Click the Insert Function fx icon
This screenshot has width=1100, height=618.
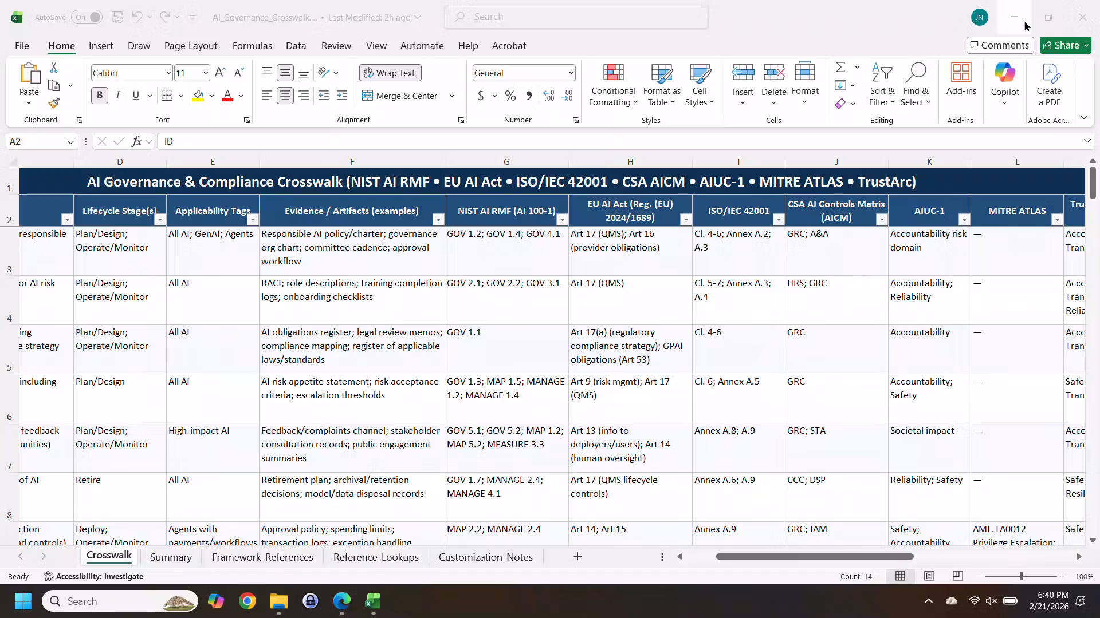point(136,141)
